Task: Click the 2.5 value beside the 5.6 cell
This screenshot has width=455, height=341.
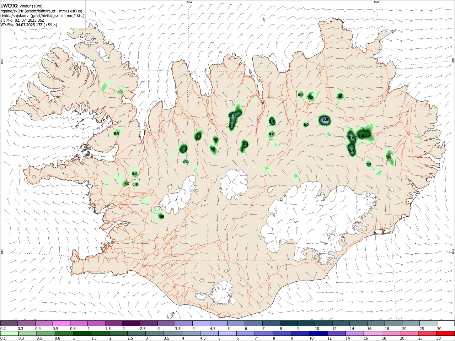Action: click(x=361, y=135)
